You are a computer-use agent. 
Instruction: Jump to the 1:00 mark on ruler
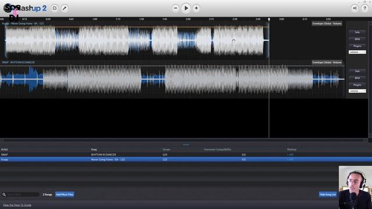(x=95, y=19)
